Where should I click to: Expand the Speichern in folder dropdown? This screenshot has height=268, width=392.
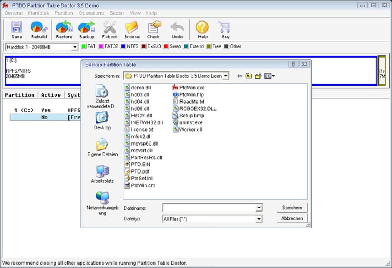(226, 76)
